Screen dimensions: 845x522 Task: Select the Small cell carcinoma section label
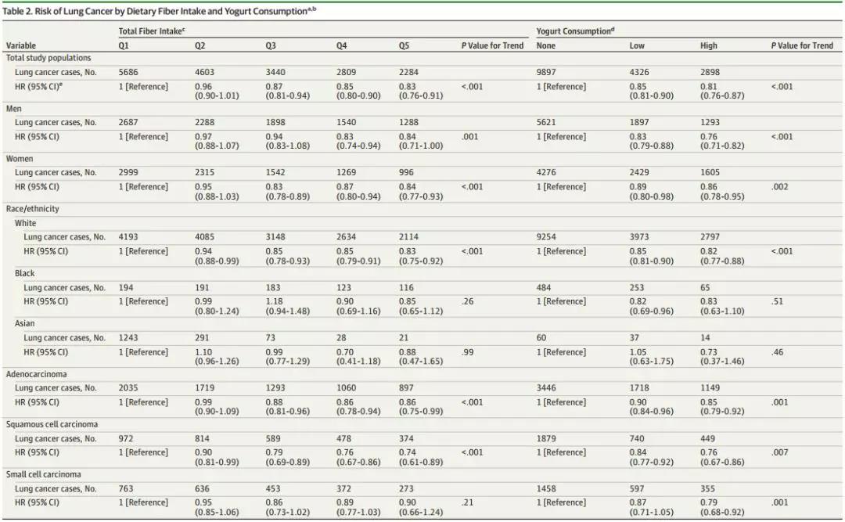44,474
